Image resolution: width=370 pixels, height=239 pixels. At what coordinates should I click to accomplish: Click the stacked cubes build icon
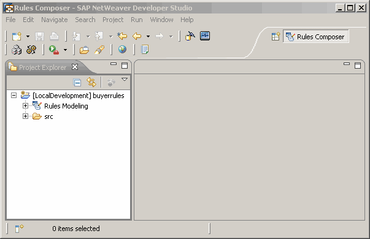coord(17,50)
